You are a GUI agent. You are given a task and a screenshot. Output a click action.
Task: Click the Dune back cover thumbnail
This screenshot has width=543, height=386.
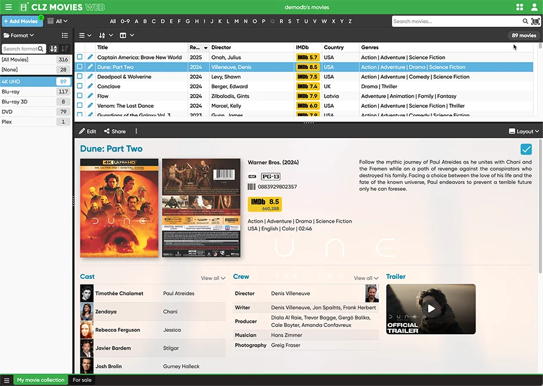pyautogui.click(x=201, y=208)
